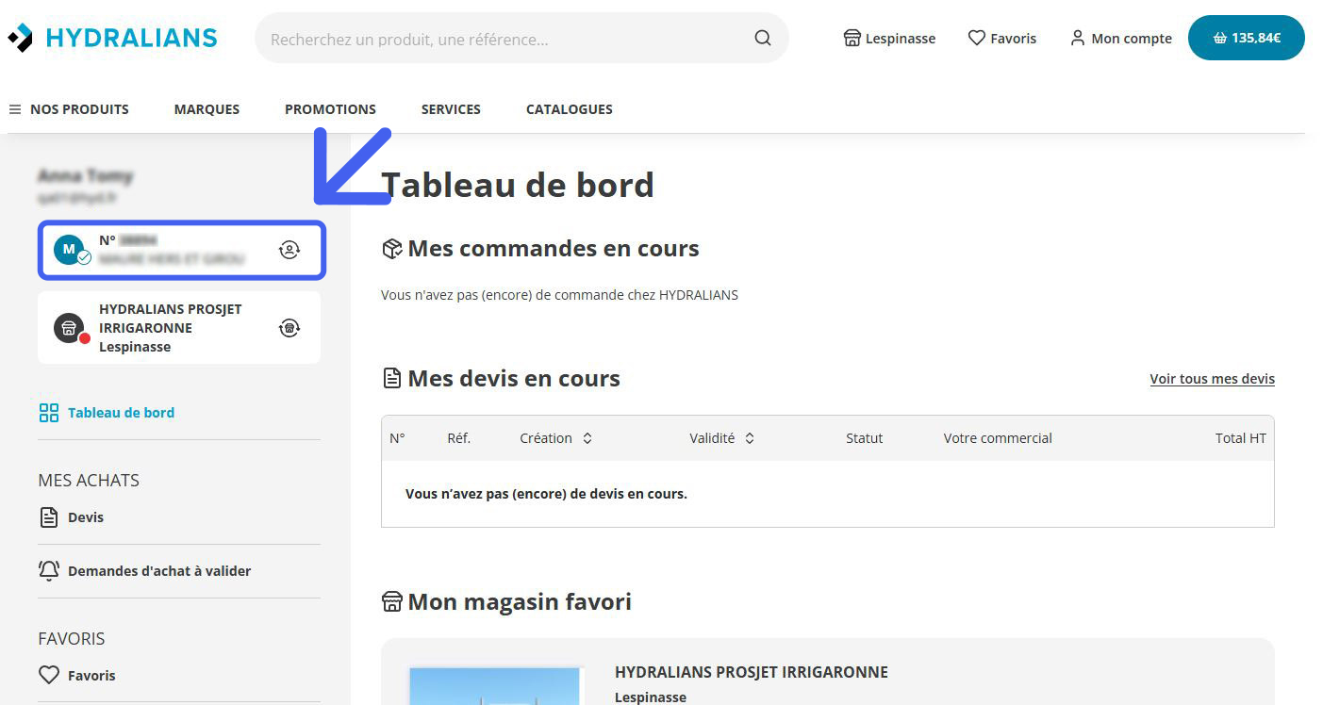Click the M account avatar
This screenshot has width=1323, height=705.
click(x=69, y=250)
